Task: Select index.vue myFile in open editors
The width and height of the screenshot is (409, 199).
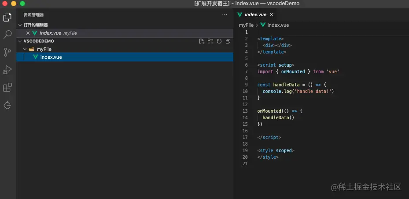Action: coord(125,33)
